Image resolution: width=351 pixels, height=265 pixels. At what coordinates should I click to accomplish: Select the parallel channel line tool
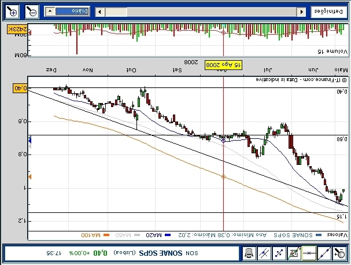(264, 253)
